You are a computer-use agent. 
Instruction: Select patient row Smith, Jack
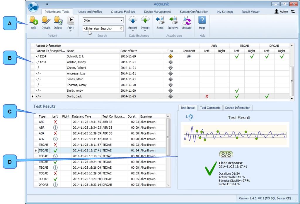160,96
